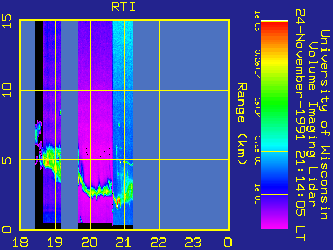This screenshot has height=250, width=333.
Task: Click the 1e+03 colorbar label
Action: (258, 194)
